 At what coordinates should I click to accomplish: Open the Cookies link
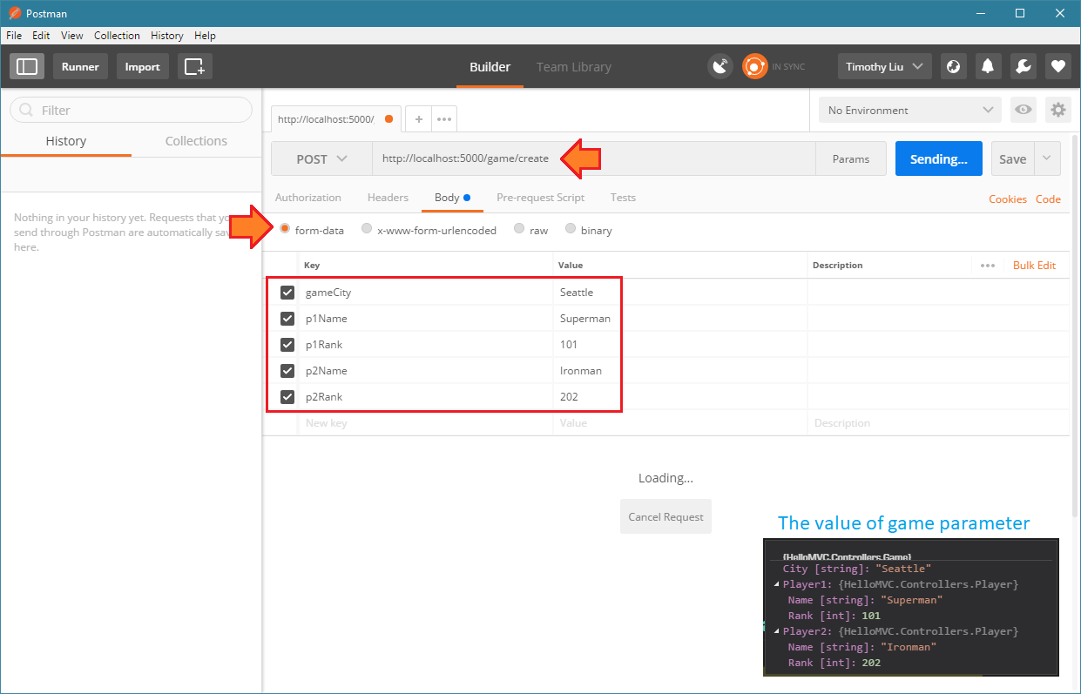1008,199
